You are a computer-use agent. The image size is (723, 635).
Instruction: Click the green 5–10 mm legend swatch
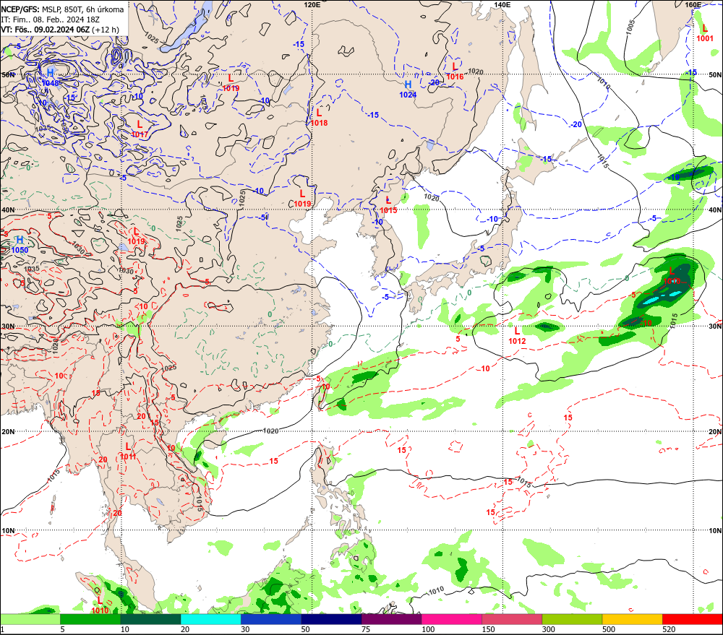pyautogui.click(x=90, y=619)
